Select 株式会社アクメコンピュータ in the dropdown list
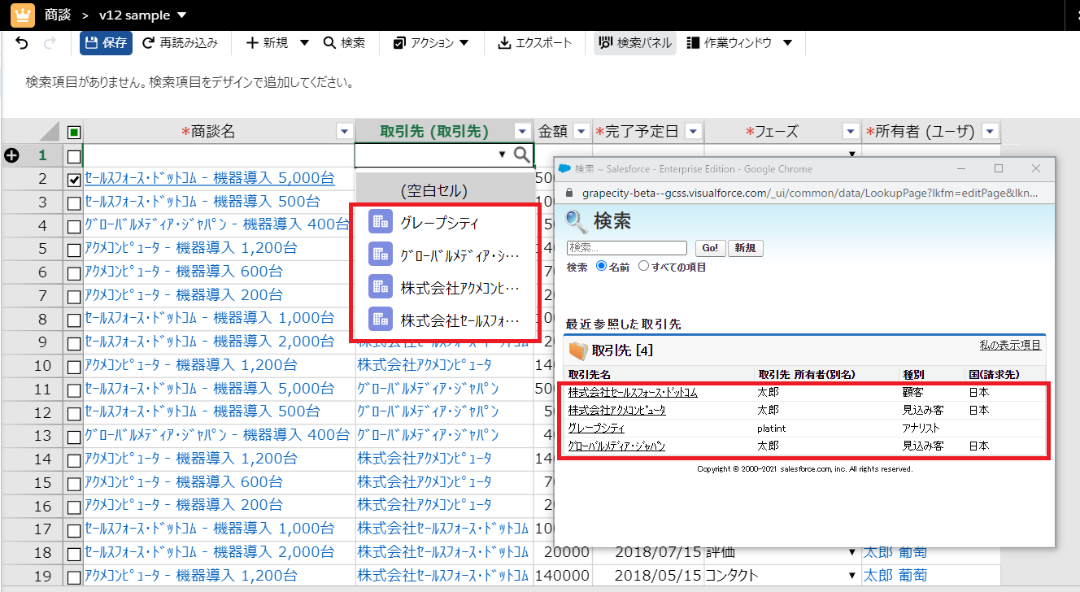 [x=445, y=287]
